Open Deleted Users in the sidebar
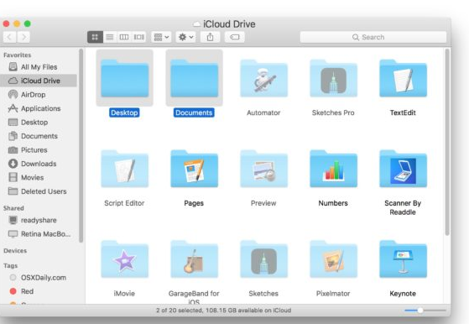Screen dimensions: 469x324 39,191
